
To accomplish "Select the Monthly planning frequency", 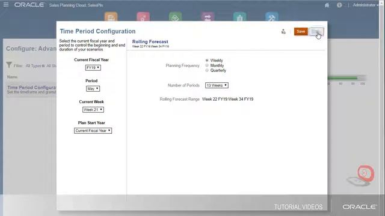I will click(x=207, y=65).
